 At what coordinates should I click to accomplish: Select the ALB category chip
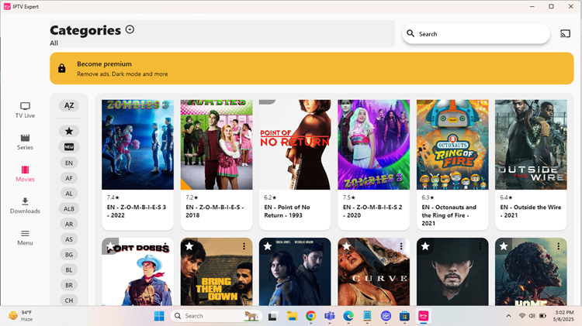pyautogui.click(x=69, y=208)
